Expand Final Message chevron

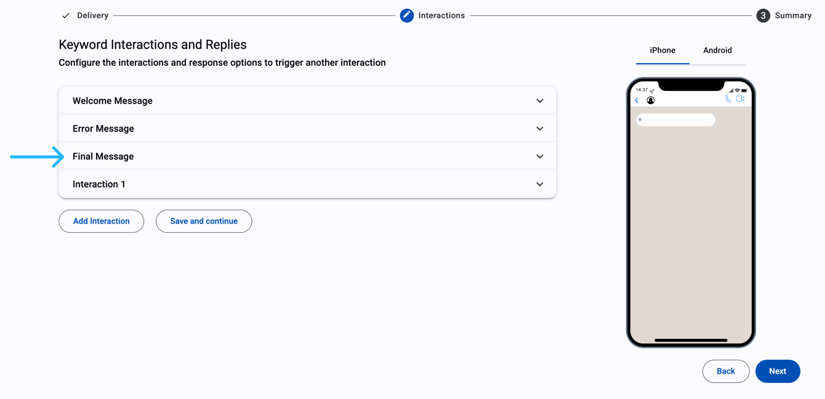[x=540, y=157]
